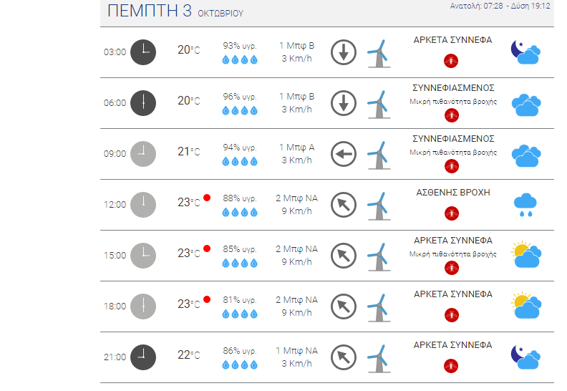Click the north wind arrow at 06:00
The height and width of the screenshot is (391, 567).
344,103
